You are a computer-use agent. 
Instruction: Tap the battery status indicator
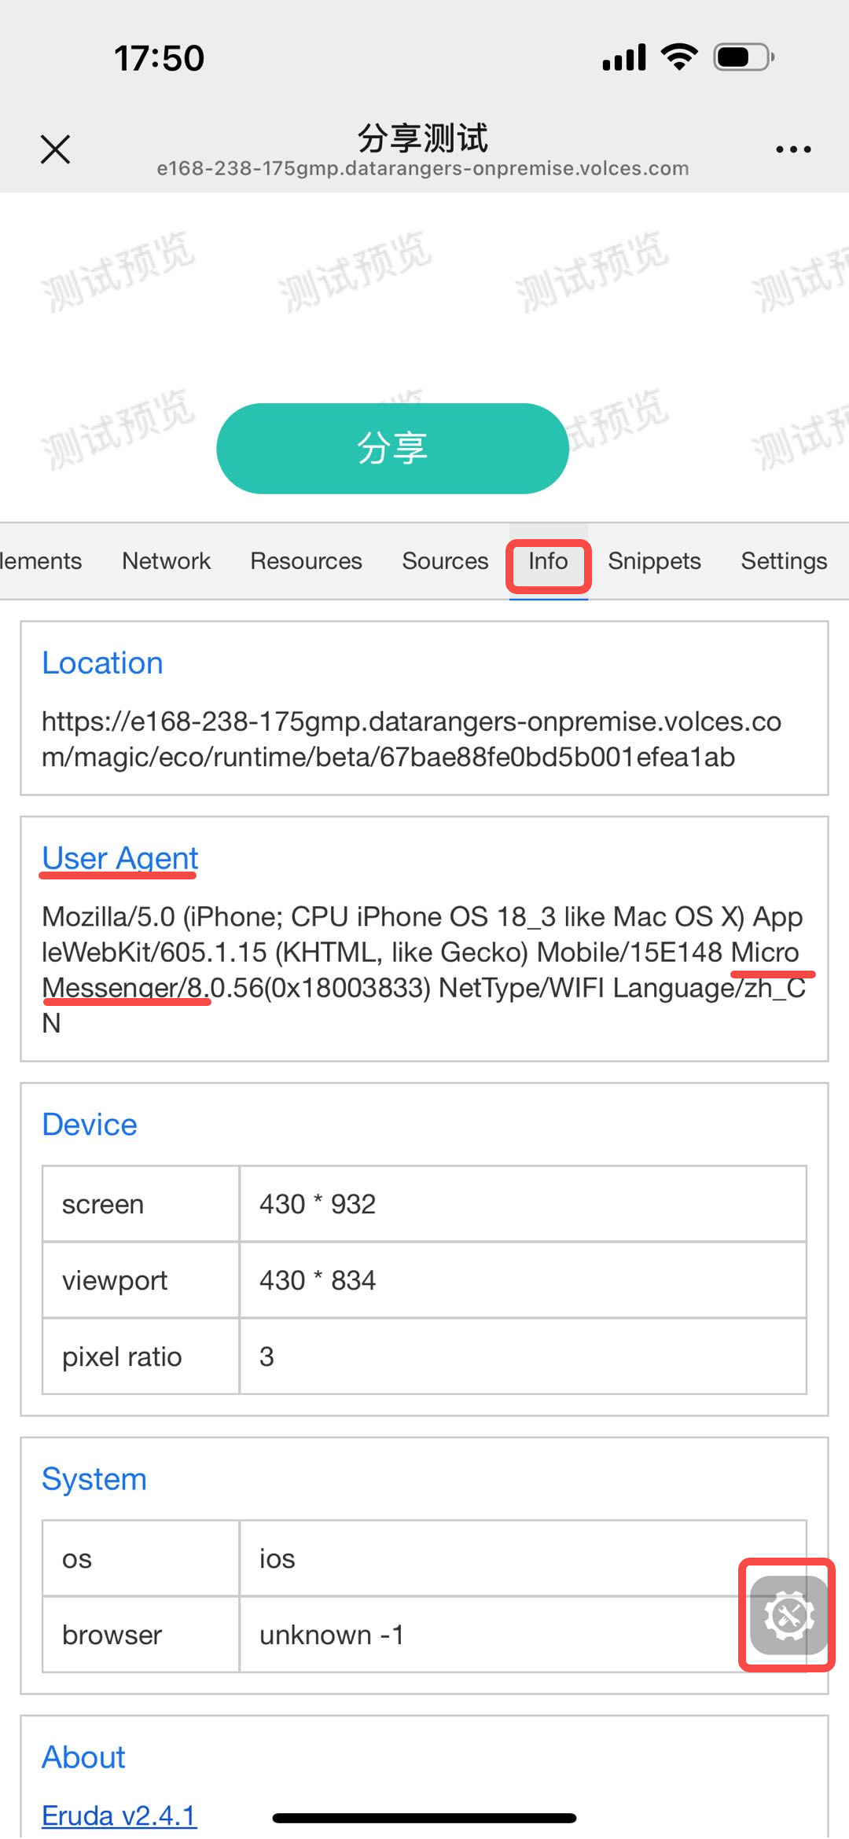click(x=743, y=57)
